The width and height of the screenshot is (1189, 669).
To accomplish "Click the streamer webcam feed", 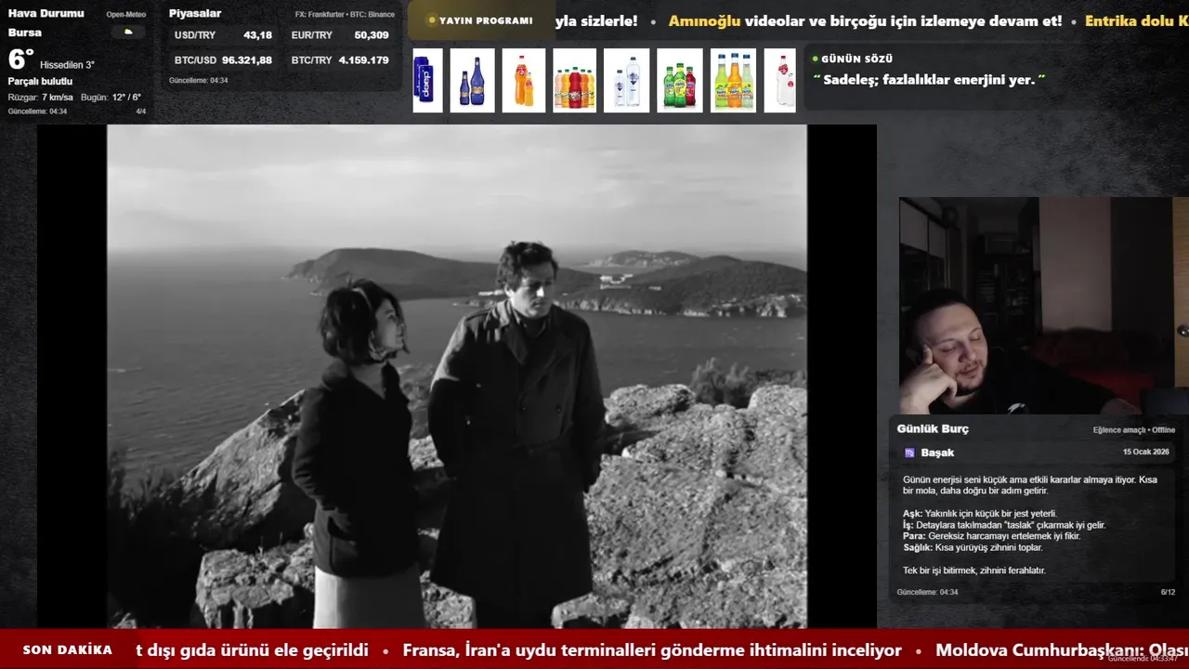I will [1043, 306].
